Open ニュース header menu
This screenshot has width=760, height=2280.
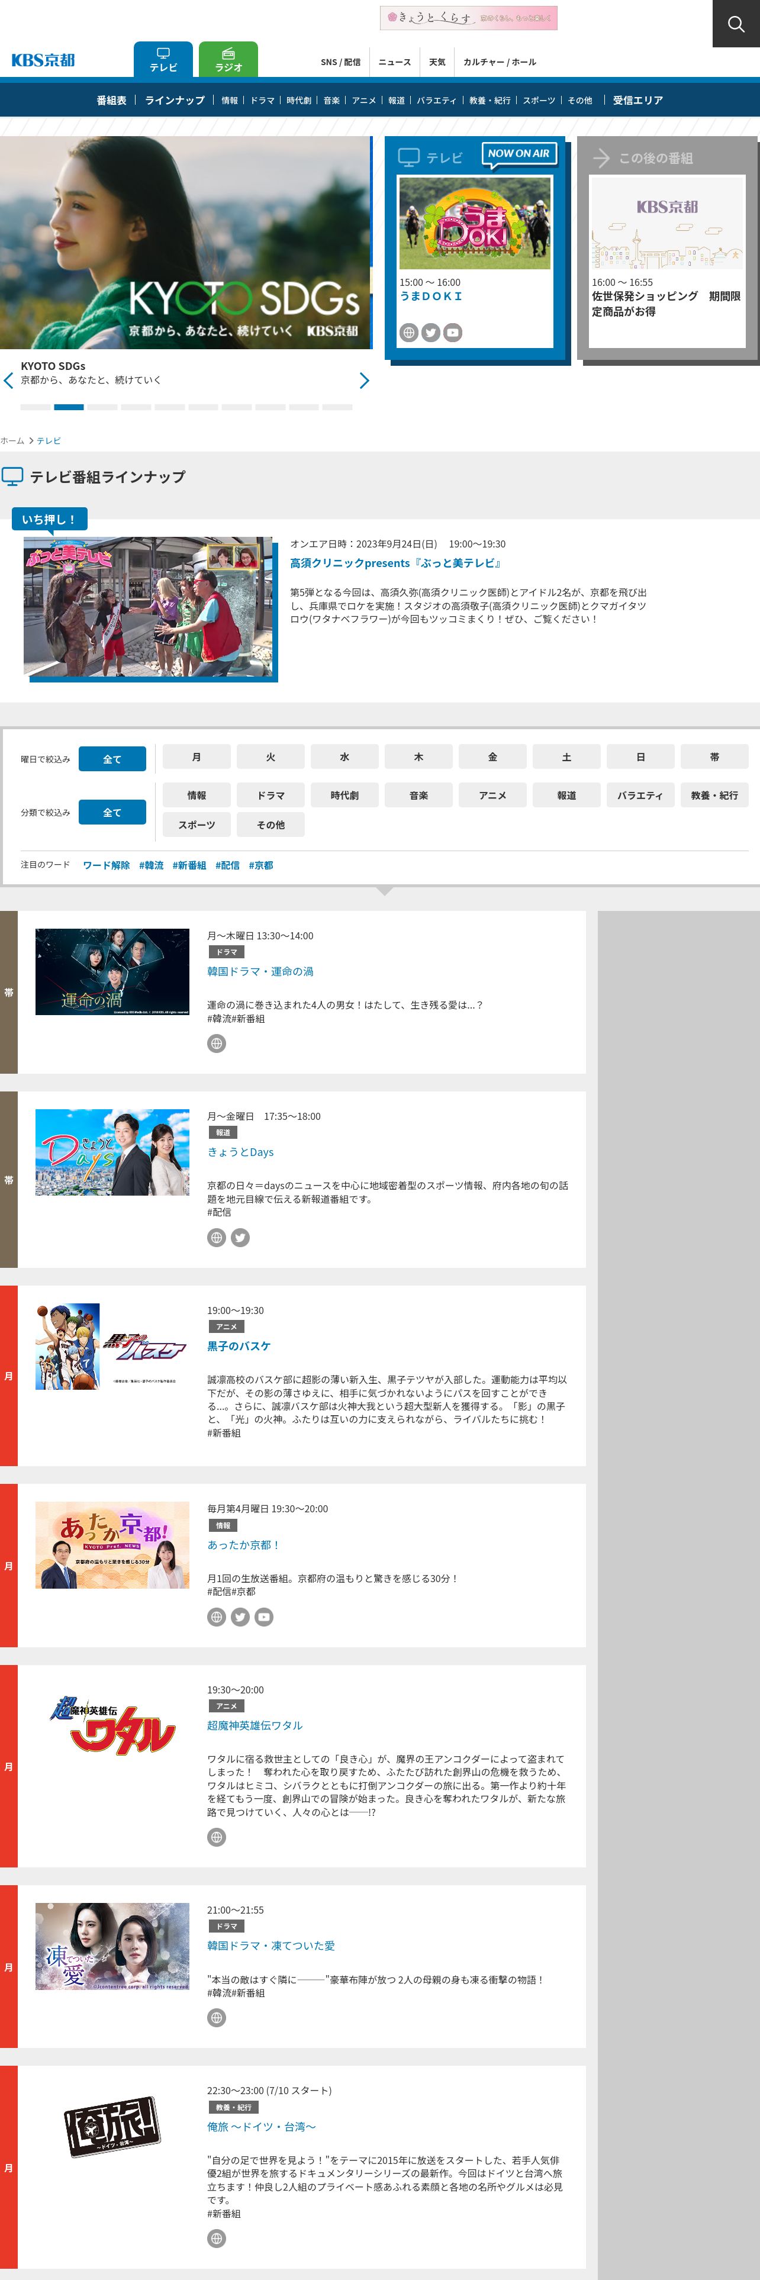pos(395,62)
